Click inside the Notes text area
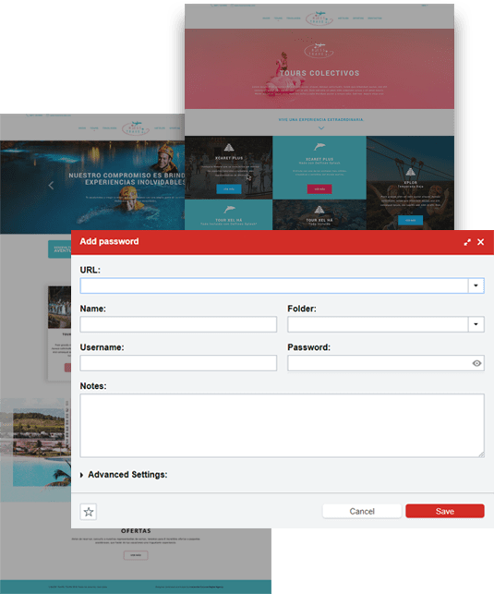 tap(282, 426)
